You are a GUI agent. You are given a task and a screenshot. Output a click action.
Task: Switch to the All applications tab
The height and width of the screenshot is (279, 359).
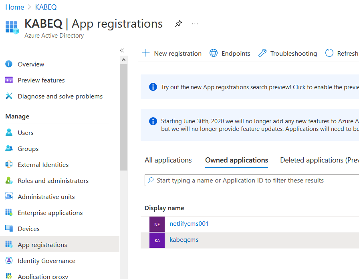pos(168,160)
